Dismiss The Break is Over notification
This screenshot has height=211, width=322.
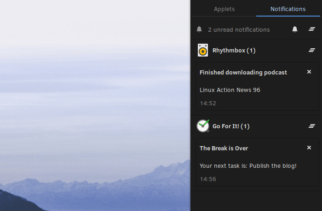[x=309, y=148]
